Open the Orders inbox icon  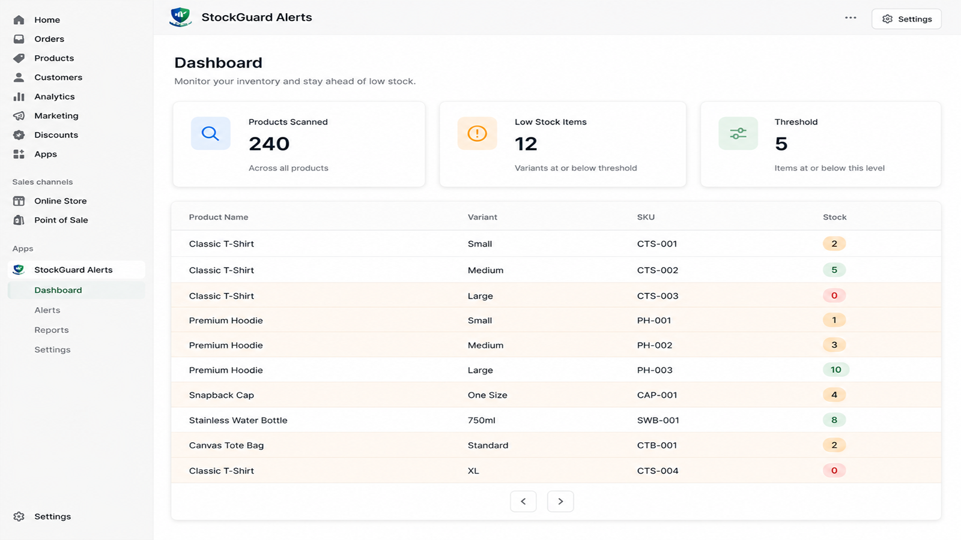coord(19,39)
